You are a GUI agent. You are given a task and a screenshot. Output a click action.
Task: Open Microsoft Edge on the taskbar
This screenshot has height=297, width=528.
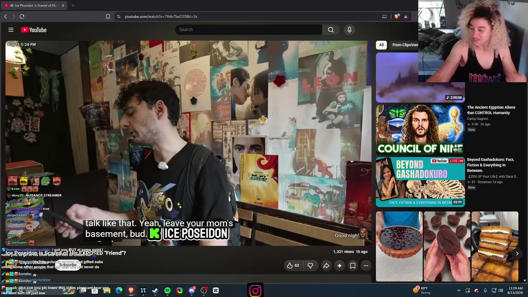tap(119, 290)
